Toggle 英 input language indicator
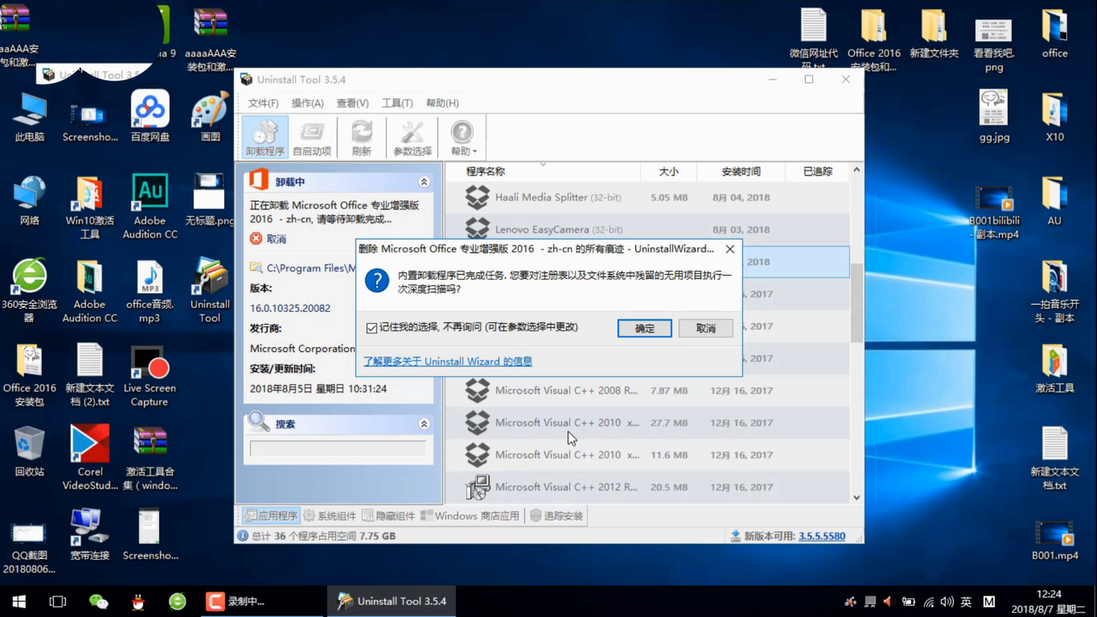The image size is (1097, 617). pos(966,602)
